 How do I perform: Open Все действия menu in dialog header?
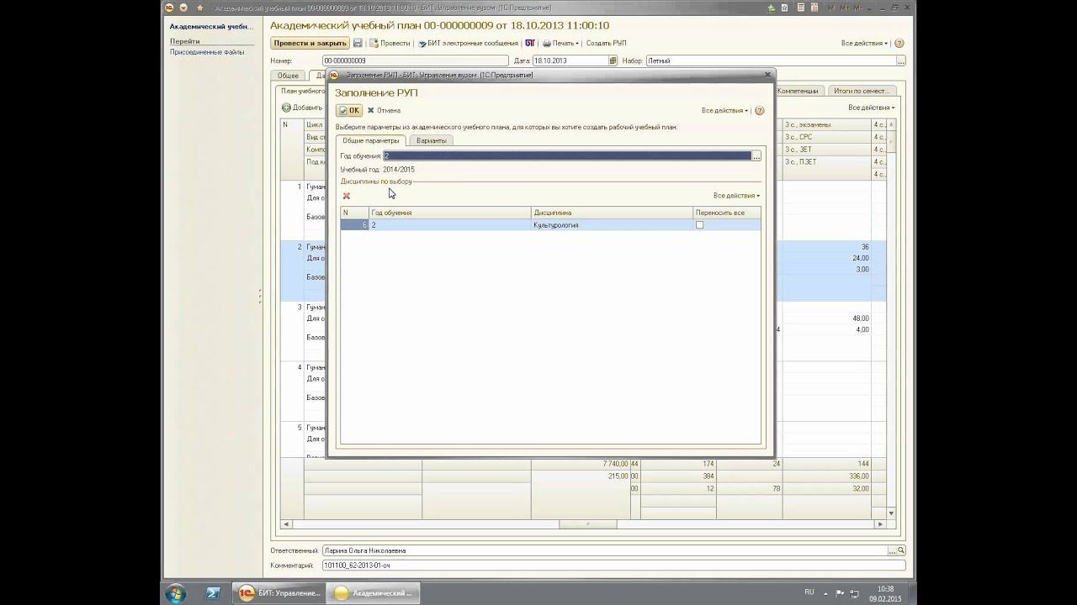click(x=724, y=110)
